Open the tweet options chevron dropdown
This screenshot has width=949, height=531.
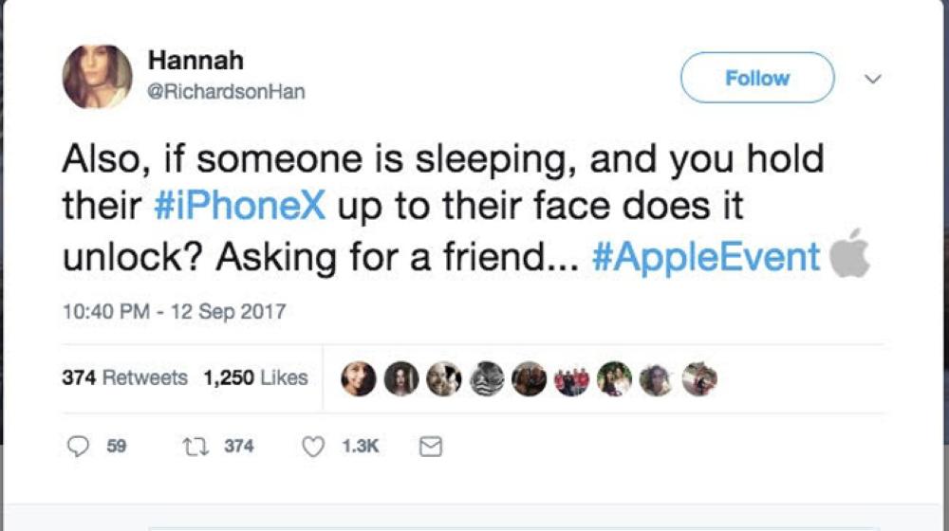[x=873, y=79]
